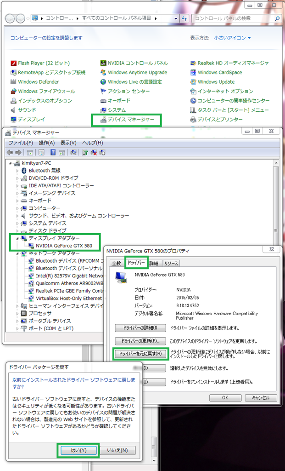This screenshot has width=285, height=471.
Task: Expand システム デバイス tree node
Action: click(17, 224)
